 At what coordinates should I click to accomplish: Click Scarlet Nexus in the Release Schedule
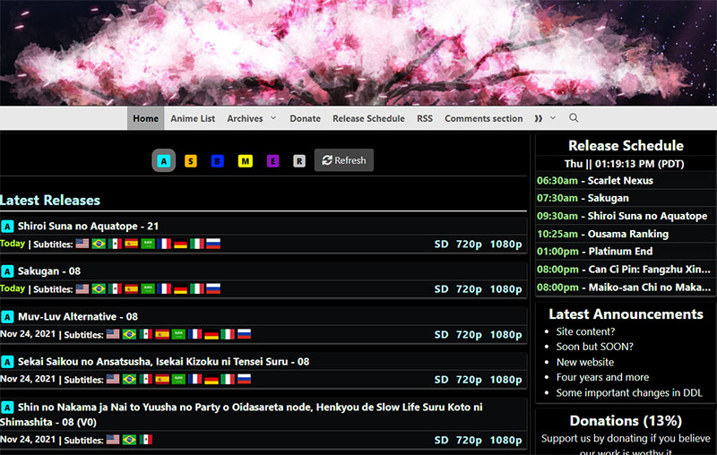point(620,180)
